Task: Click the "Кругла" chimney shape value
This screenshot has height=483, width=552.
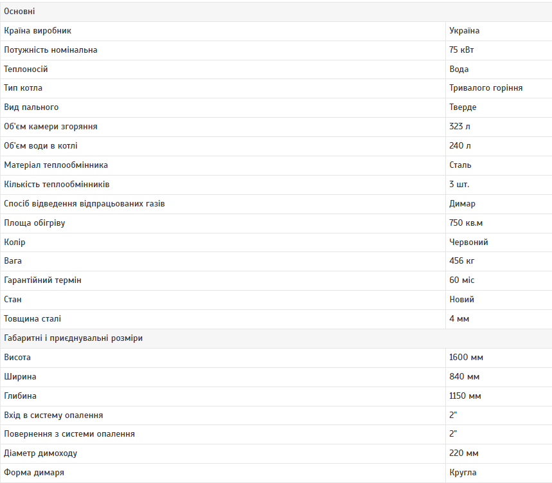Action: click(x=463, y=473)
